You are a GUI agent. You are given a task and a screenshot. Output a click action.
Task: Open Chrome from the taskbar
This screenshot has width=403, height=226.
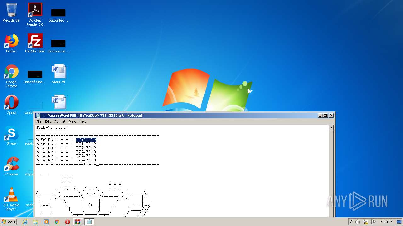tap(57, 222)
